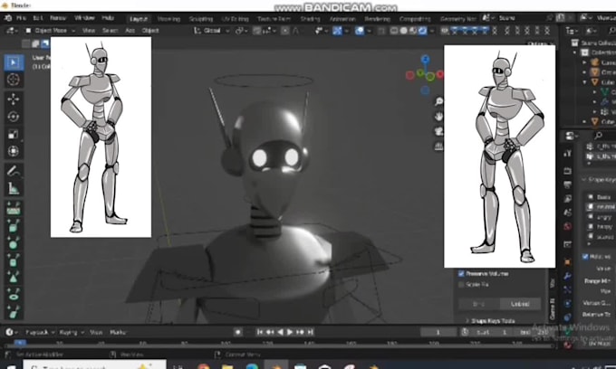This screenshot has height=369, width=616.
Task: Open the Global transform orientation dropdown
Action: point(212,31)
